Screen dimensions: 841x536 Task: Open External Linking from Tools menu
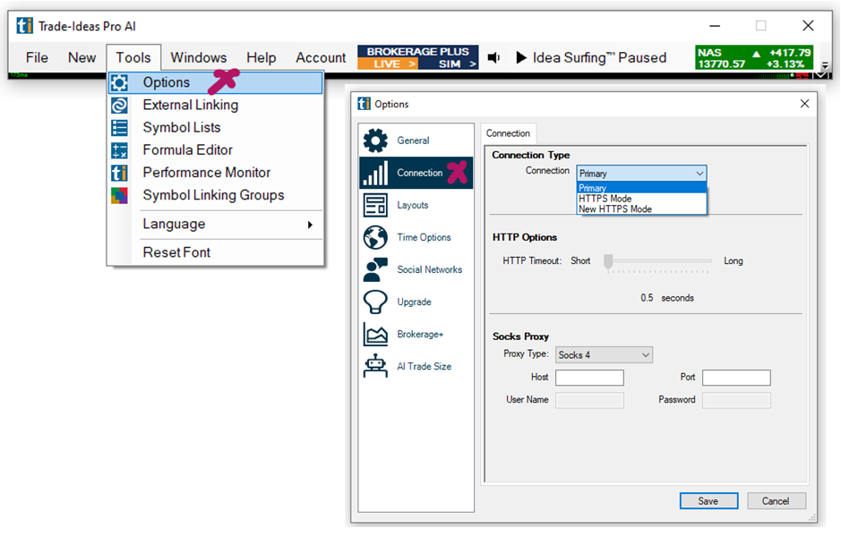[x=190, y=105]
